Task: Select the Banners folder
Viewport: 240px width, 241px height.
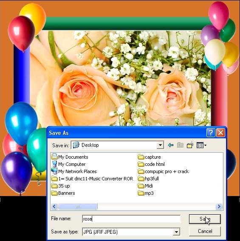Action: point(63,193)
